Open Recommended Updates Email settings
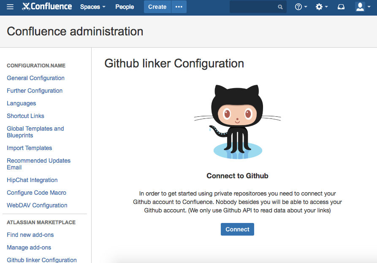Viewport: 377px width, 263px height. [x=38, y=164]
